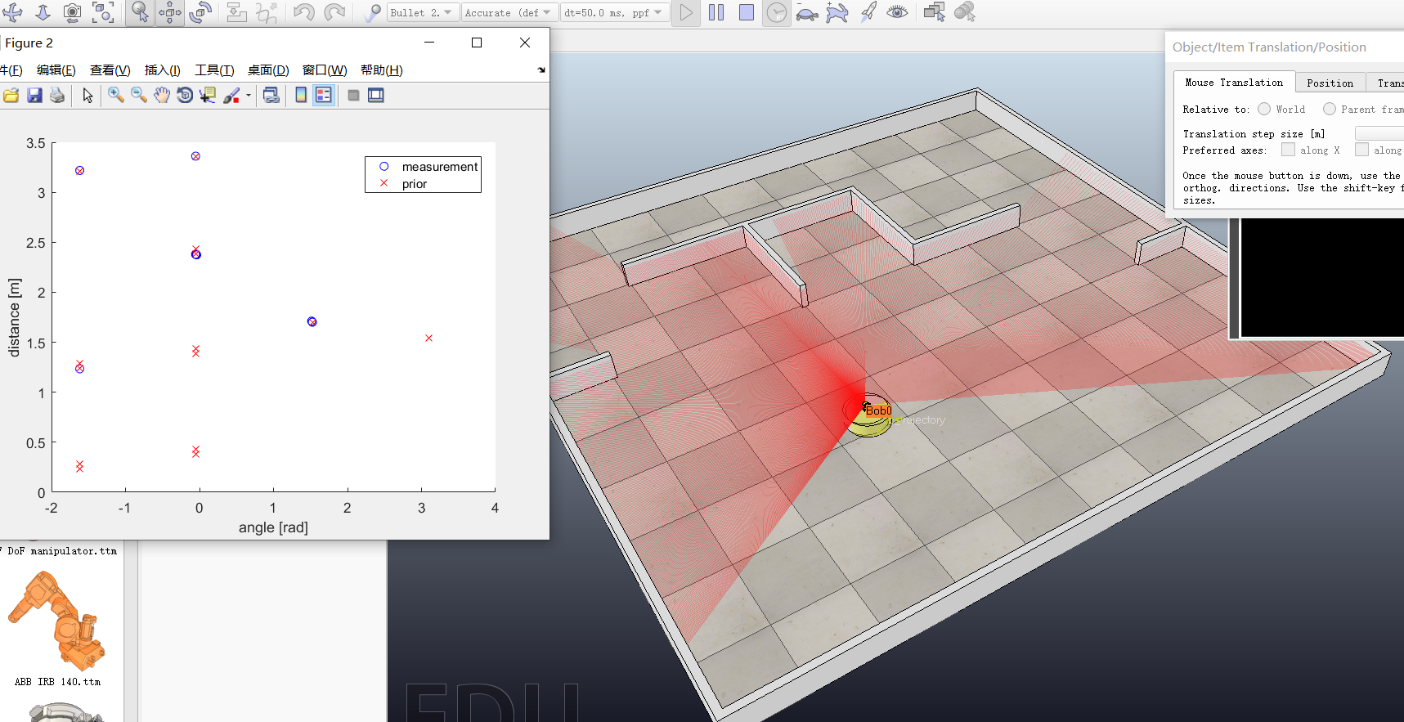Stop the simulation
Image resolution: width=1404 pixels, height=722 pixels.
click(x=746, y=12)
